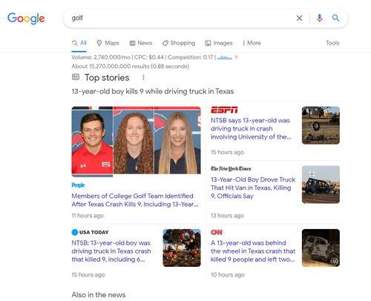
Task: Switch to the Maps tab
Action: pos(108,43)
